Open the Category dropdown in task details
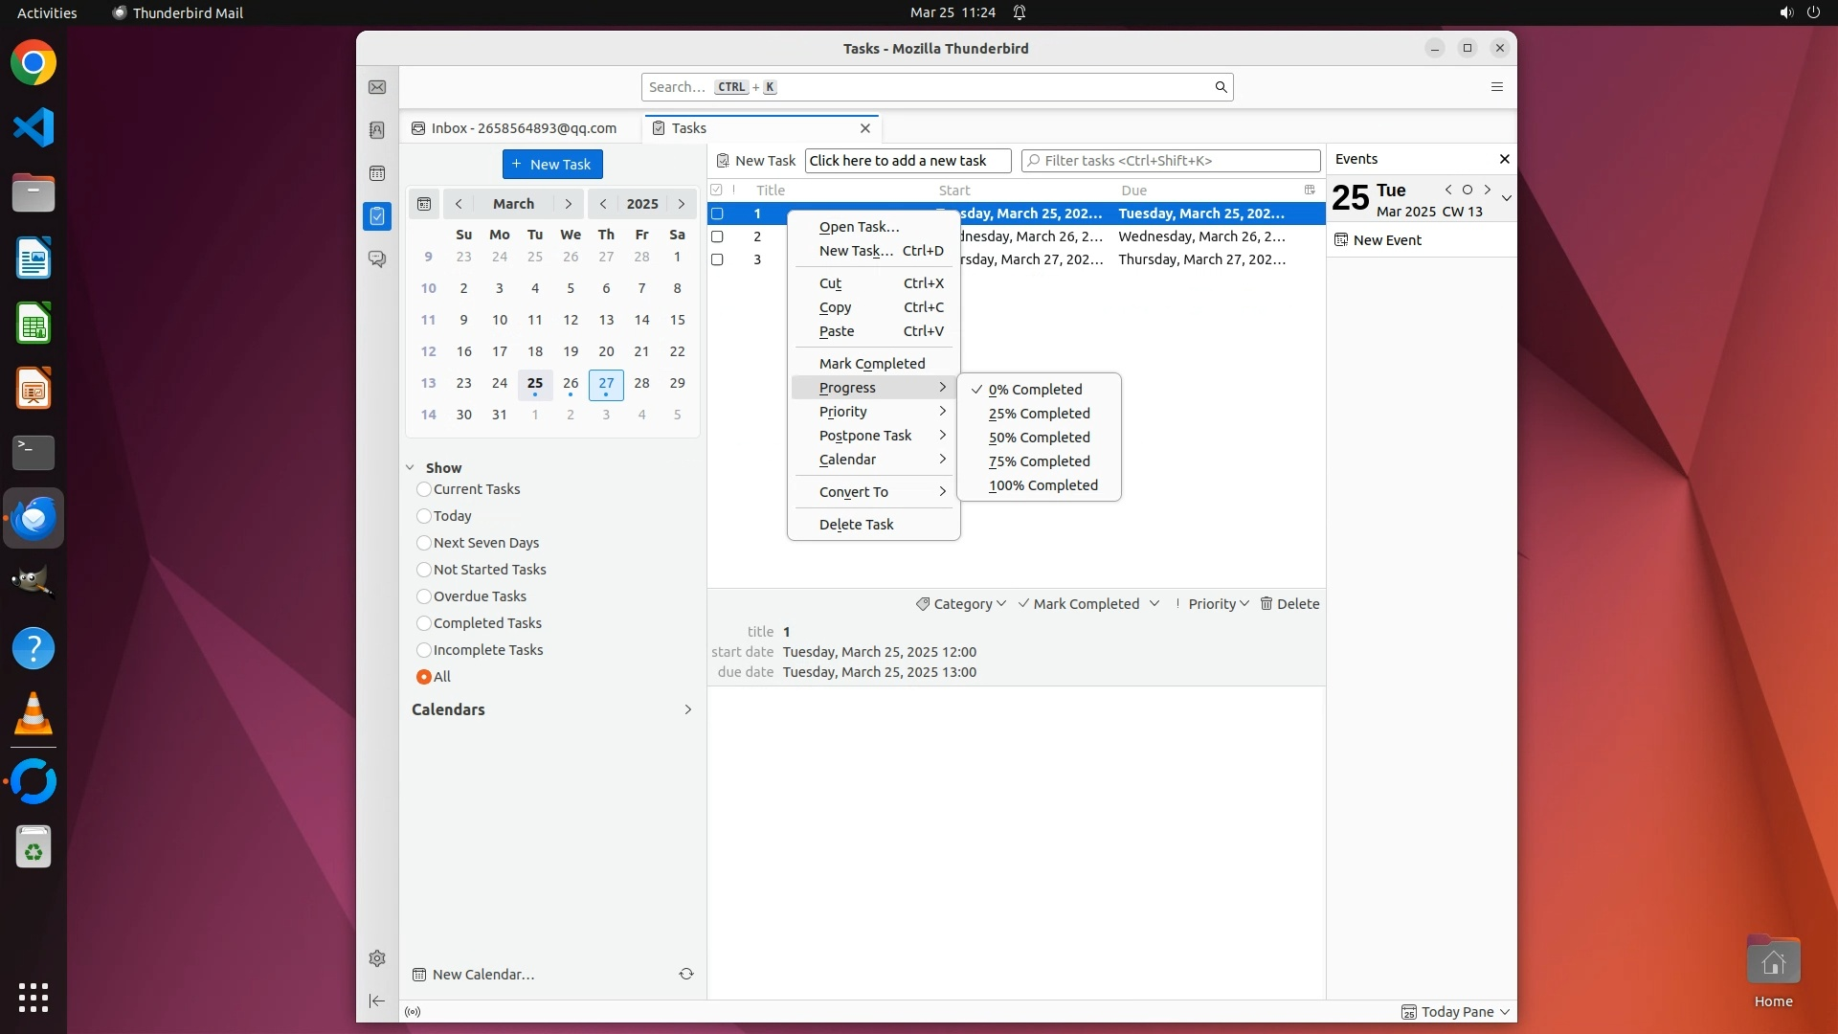Image resolution: width=1838 pixels, height=1034 pixels. pos(961,604)
